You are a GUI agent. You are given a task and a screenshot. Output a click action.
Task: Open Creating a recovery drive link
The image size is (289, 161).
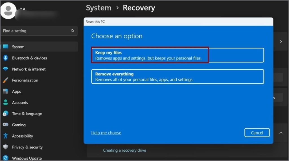click(124, 150)
